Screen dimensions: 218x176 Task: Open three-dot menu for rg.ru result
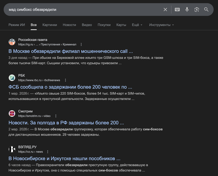(81, 45)
